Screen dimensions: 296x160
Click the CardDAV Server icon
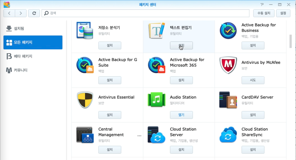tap(228, 100)
